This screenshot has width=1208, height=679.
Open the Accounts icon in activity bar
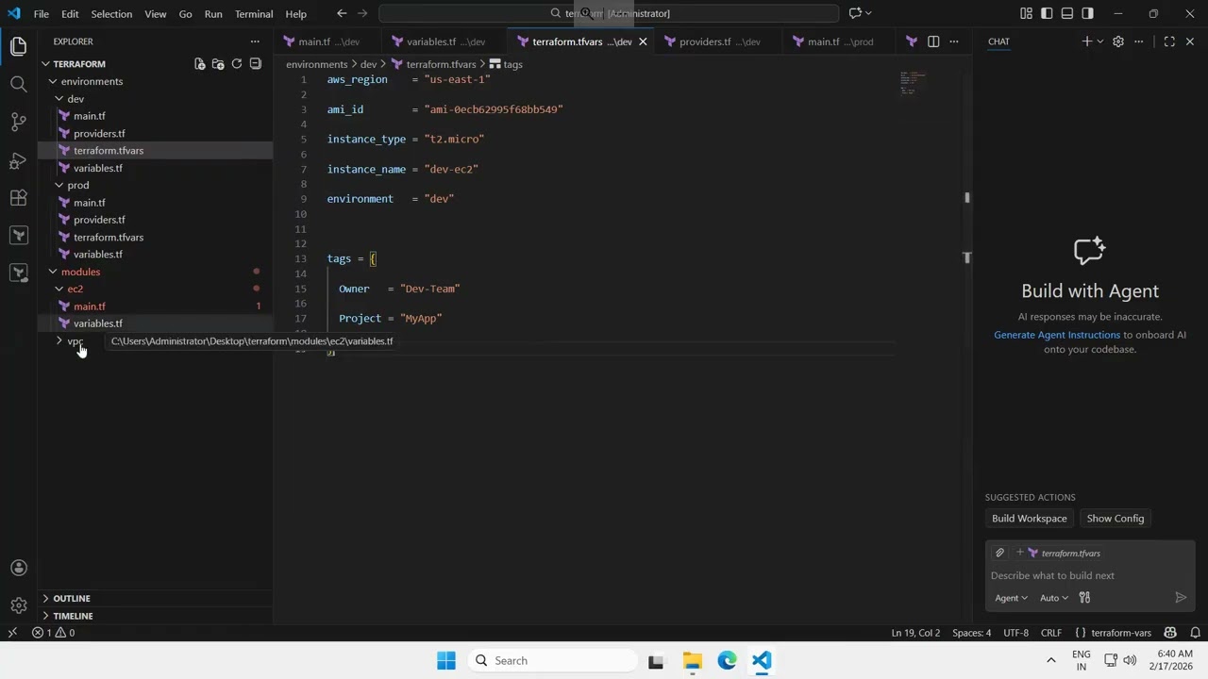pos(18,568)
